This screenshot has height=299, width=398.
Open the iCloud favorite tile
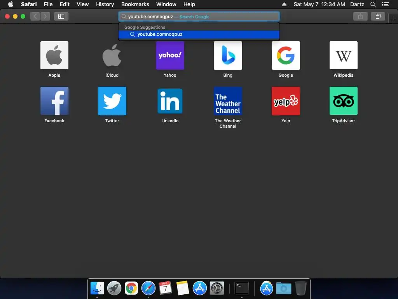click(112, 55)
